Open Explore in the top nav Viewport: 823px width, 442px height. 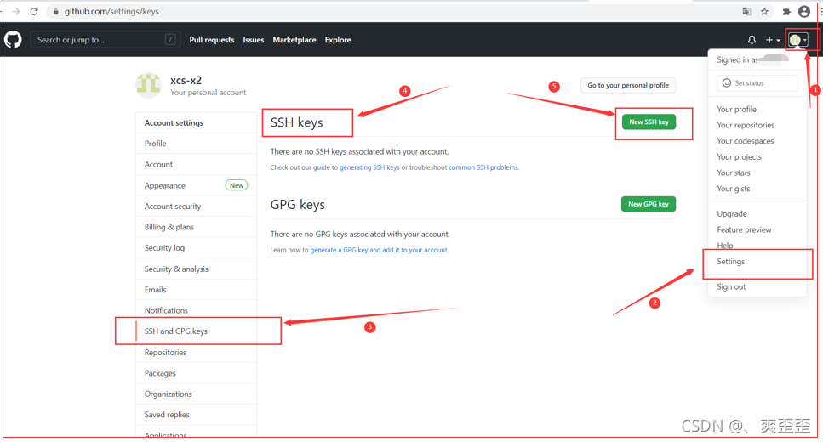click(x=338, y=40)
